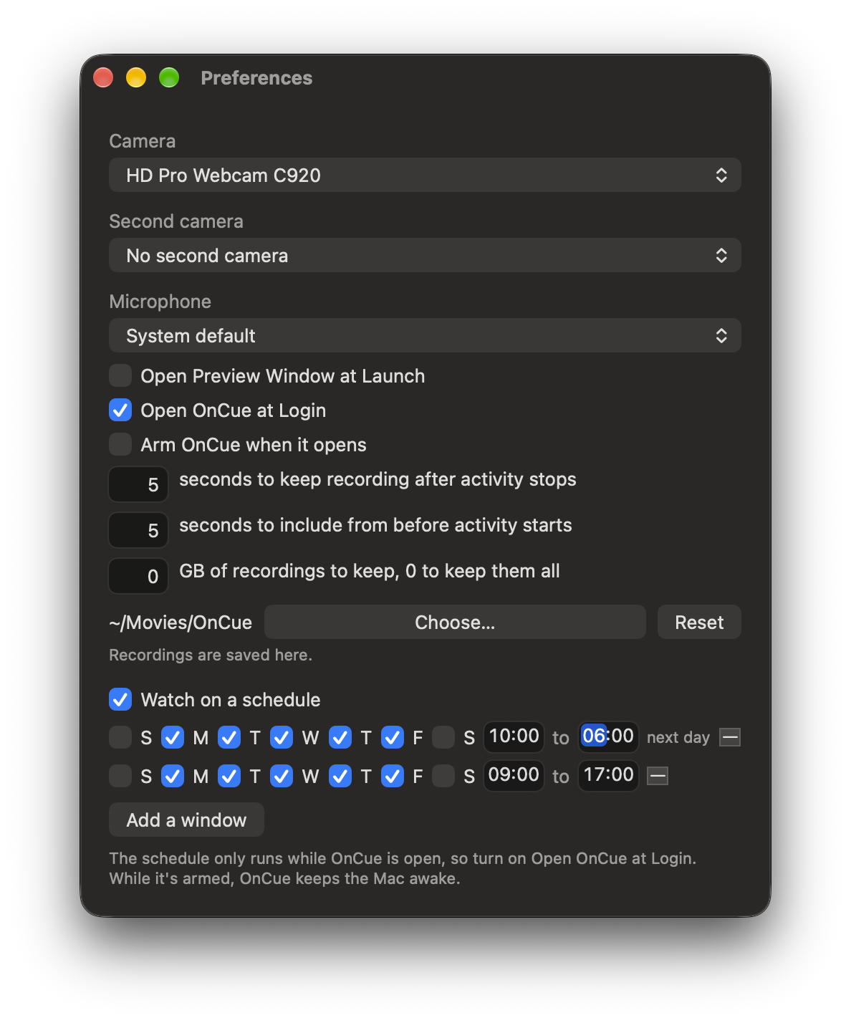Uncheck Wednesday in the 10:00 schedule row
The width and height of the screenshot is (851, 1023).
[x=282, y=737]
